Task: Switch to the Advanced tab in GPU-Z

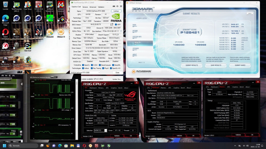Action: [x=93, y=7]
